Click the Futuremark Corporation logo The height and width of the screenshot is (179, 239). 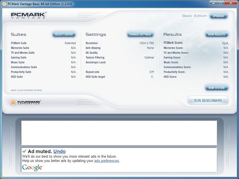26,102
